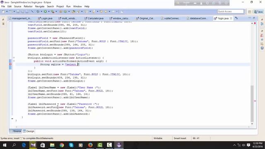Open the Back navigation history dropdown
The height and width of the screenshot is (149, 265).
point(109,12)
